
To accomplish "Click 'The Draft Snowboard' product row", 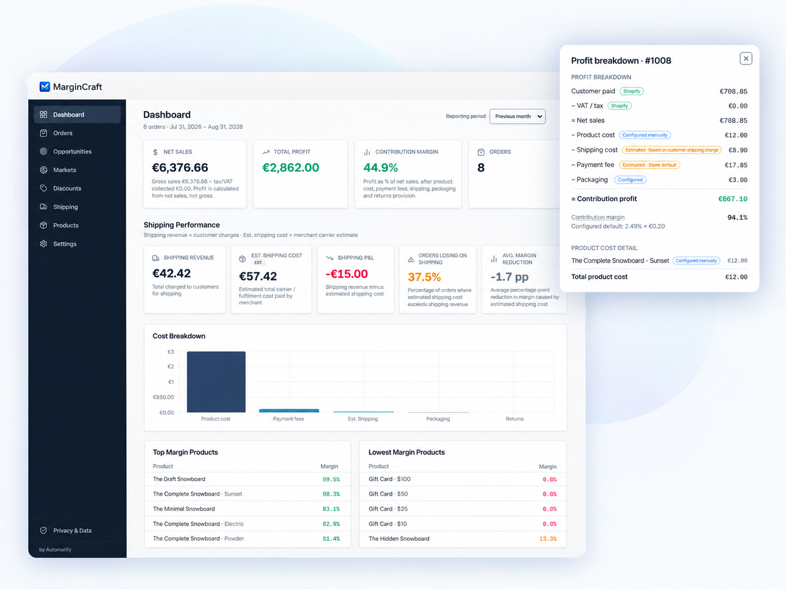I will tap(248, 479).
